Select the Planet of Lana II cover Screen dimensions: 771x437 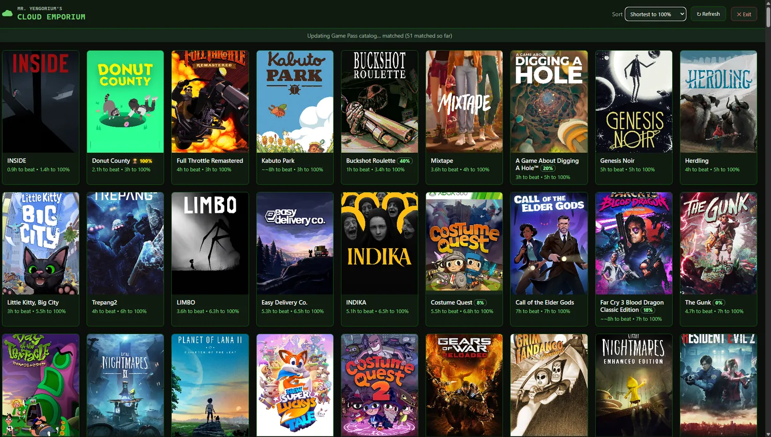click(x=210, y=385)
